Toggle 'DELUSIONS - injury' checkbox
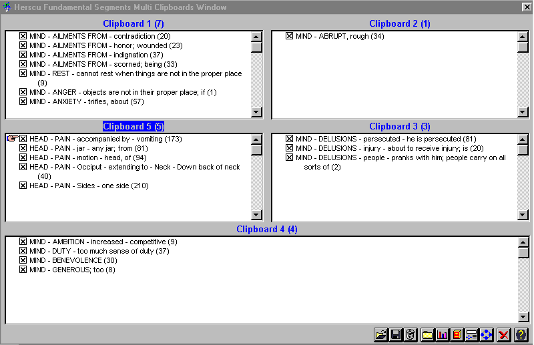This screenshot has width=534, height=345. (289, 147)
